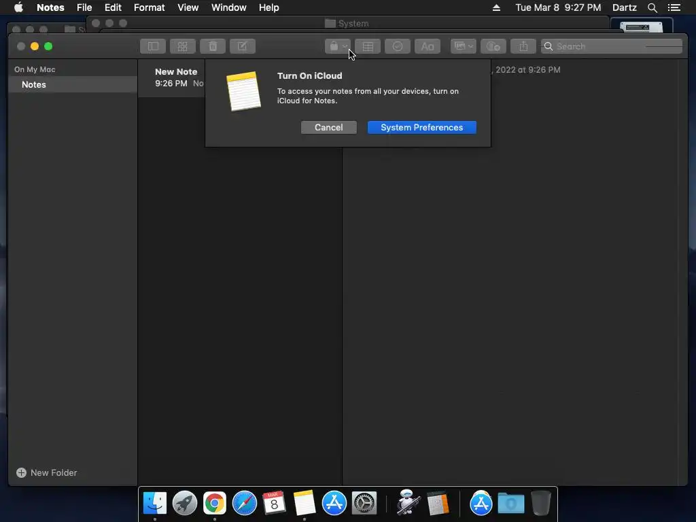Select the New Note entry in list
This screenshot has width=696, height=522.
(x=171, y=77)
